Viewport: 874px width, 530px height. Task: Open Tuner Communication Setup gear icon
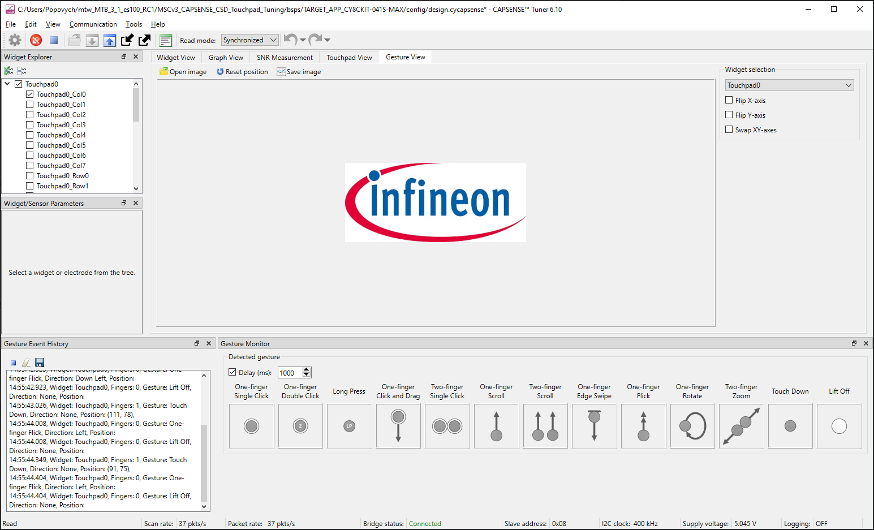tap(15, 40)
